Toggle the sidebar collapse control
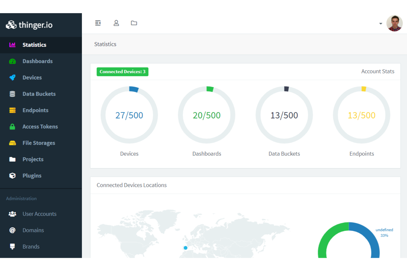Screen dimensions: 407x271 pyautogui.click(x=98, y=23)
